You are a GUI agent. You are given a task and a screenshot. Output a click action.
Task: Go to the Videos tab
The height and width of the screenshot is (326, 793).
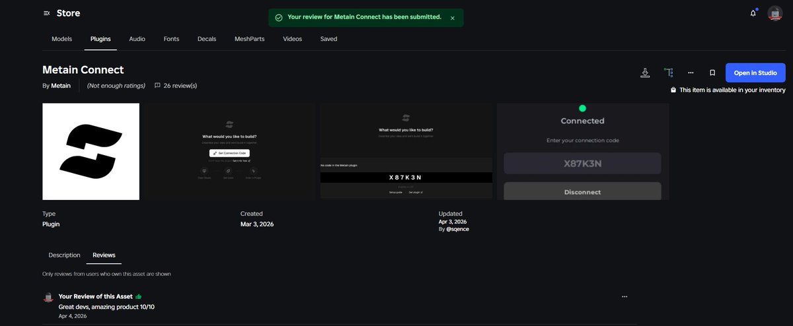point(293,39)
